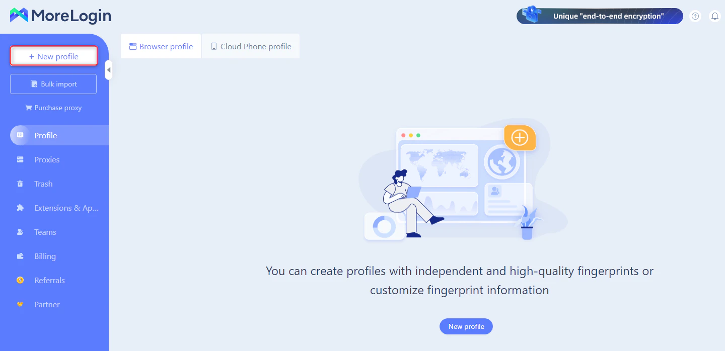Screen dimensions: 725x351
Task: Click the Trash bin icon
Action: tap(20, 184)
